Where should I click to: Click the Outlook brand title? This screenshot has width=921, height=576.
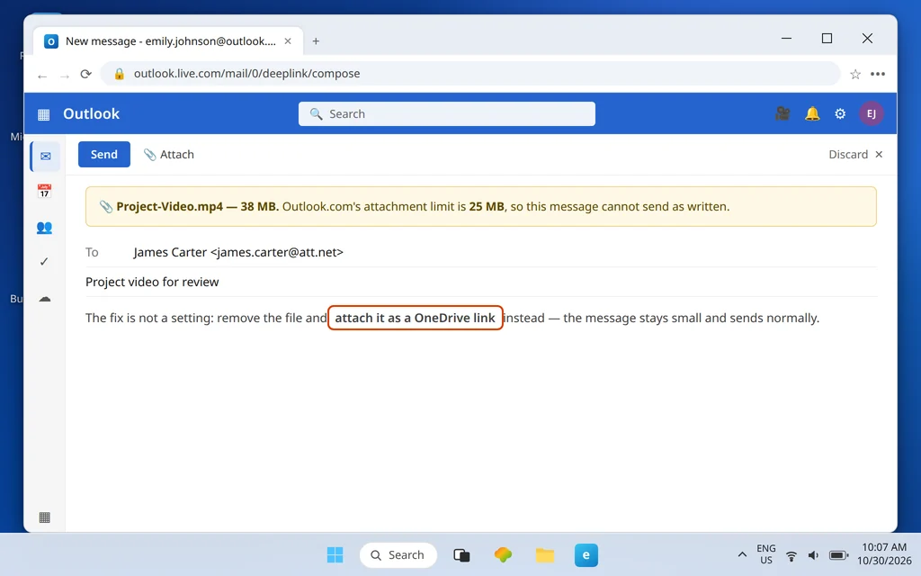click(x=91, y=113)
